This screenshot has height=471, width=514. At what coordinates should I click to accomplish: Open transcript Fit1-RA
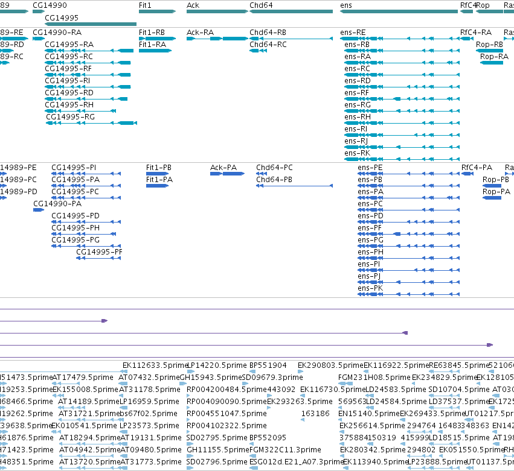point(152,45)
